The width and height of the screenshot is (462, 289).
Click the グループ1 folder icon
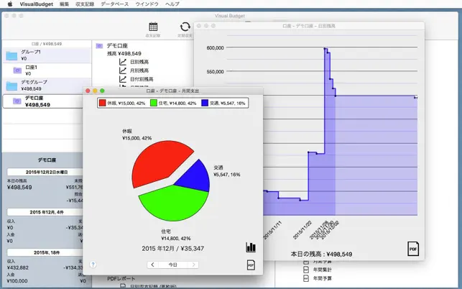[x=11, y=55]
